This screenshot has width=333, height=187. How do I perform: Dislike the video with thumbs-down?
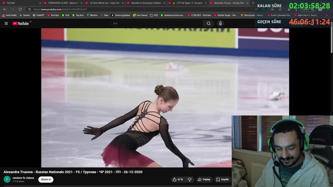(x=190, y=179)
